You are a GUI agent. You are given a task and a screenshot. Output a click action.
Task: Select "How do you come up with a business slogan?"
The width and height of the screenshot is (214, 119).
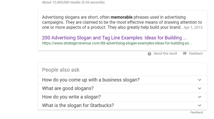coord(91,80)
